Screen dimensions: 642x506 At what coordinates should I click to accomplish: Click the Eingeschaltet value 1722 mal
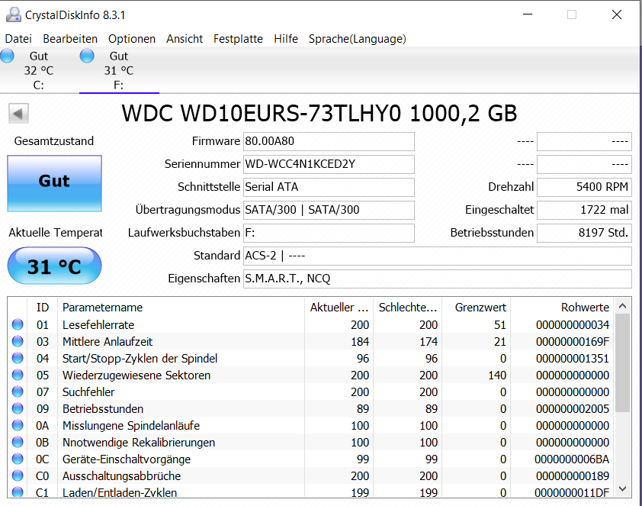click(584, 210)
